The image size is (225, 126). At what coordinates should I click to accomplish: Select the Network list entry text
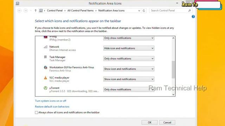[x=54, y=47]
